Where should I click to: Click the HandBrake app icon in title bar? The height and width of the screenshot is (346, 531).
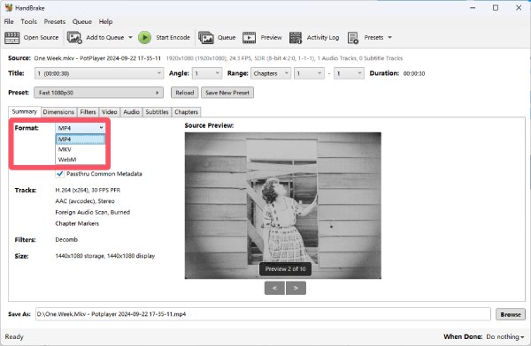point(9,7)
